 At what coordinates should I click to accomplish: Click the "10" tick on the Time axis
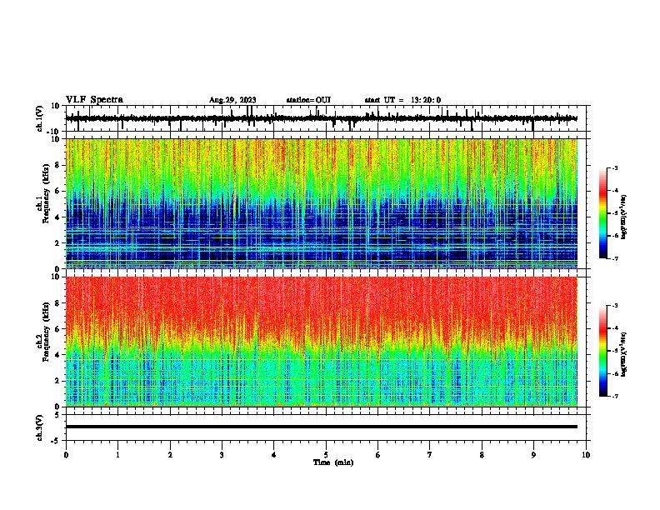pos(586,455)
